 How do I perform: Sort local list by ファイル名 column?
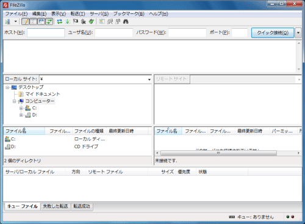(x=24, y=131)
